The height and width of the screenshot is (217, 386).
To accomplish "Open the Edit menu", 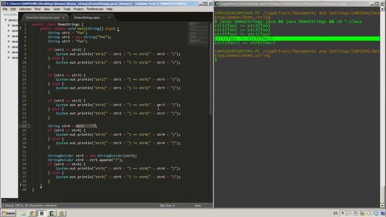I will pyautogui.click(x=13, y=9).
